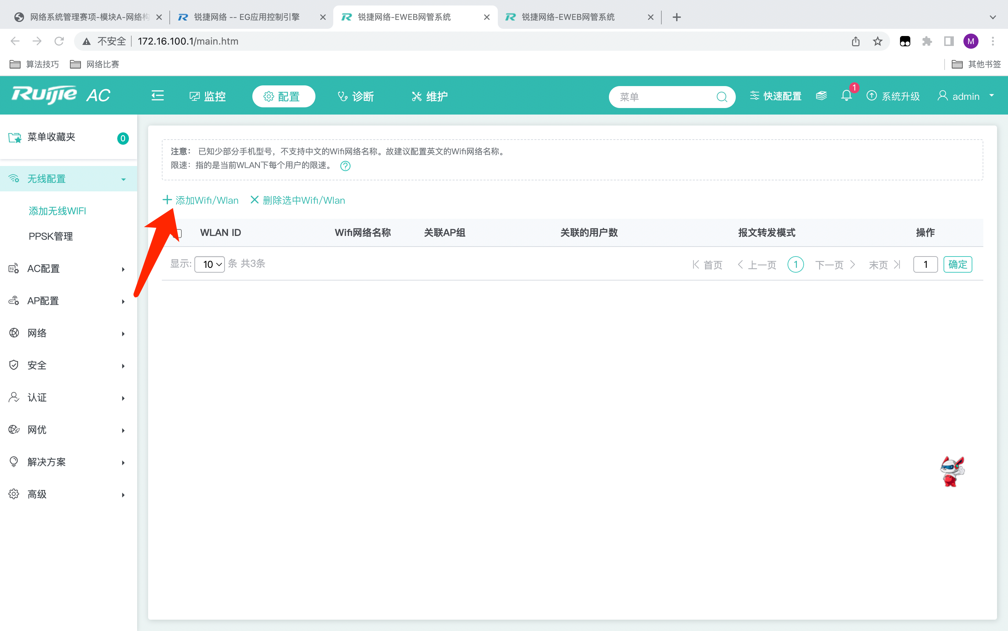Click the page number input field
Viewport: 1008px width, 631px height.
point(925,264)
